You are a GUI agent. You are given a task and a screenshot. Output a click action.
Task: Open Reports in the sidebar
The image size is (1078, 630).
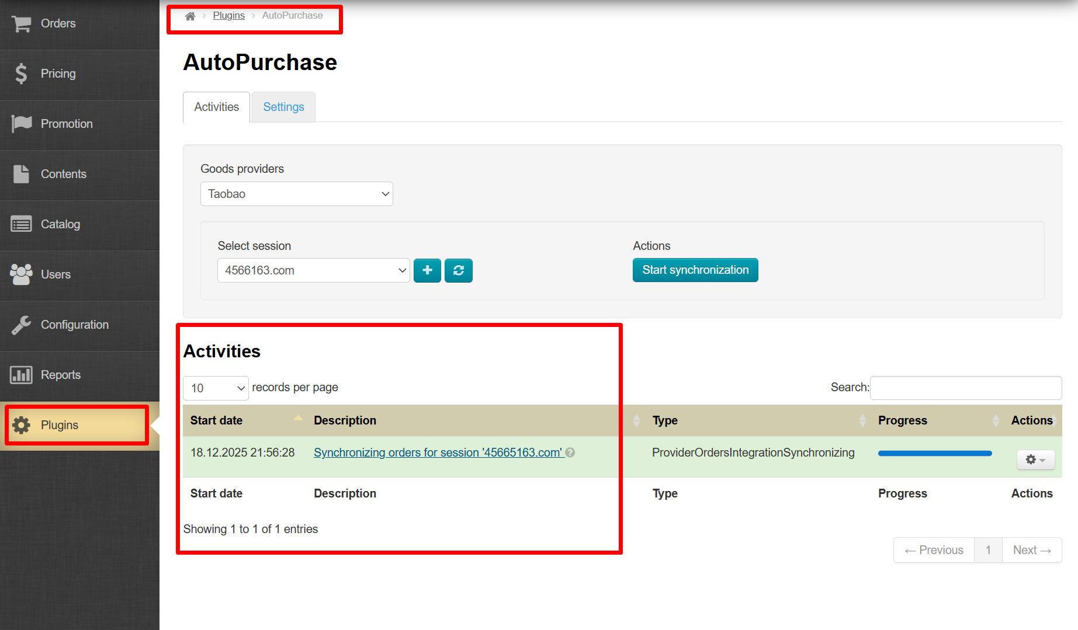tap(60, 375)
